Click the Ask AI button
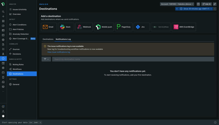This screenshot has height=125, width=219. [207, 4]
